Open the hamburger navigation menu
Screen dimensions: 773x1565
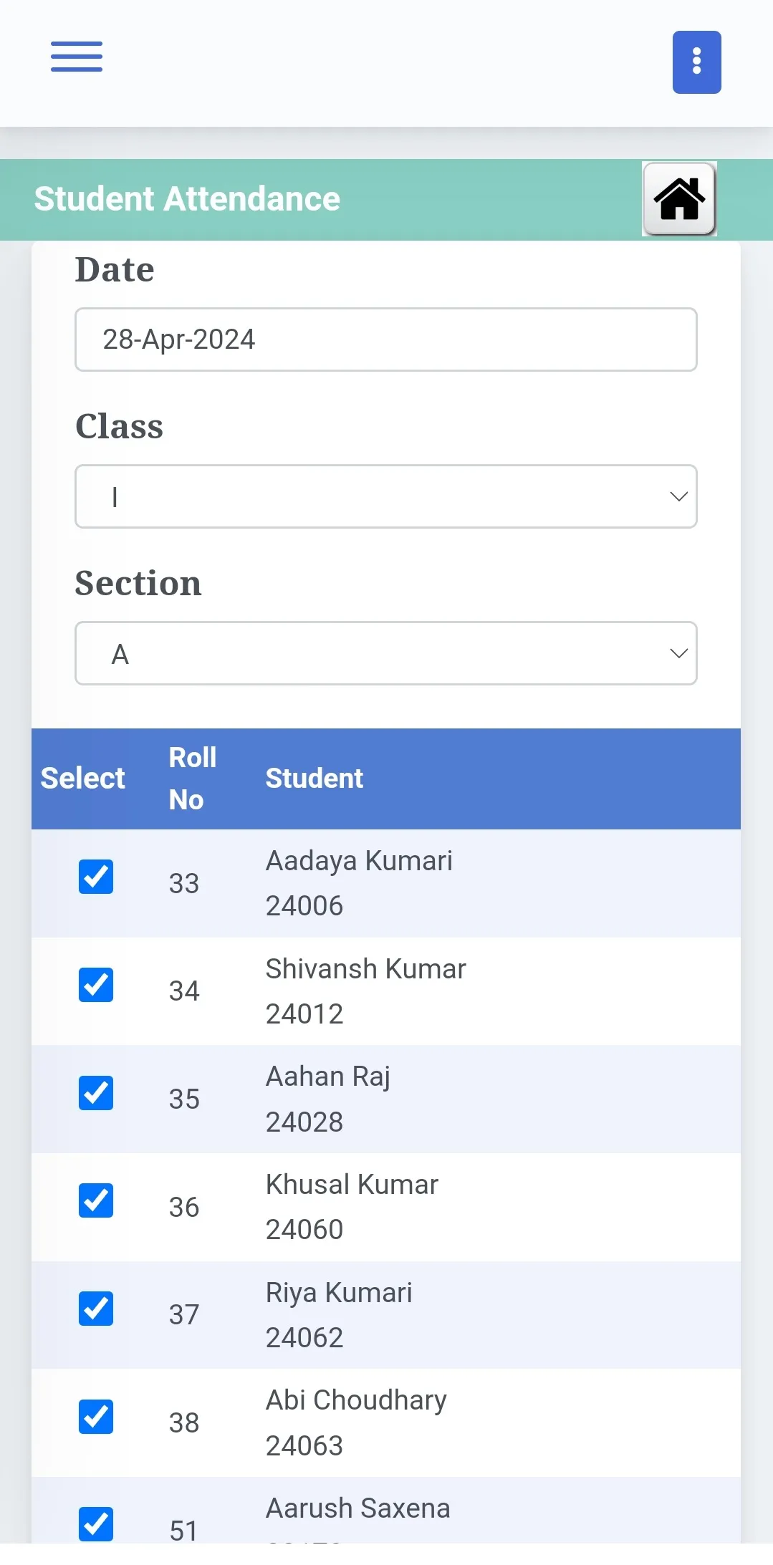coord(77,57)
